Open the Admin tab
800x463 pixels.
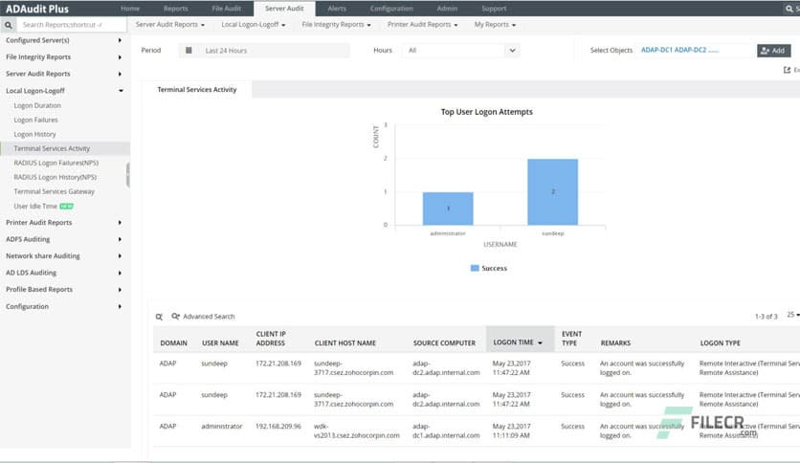[x=447, y=9]
